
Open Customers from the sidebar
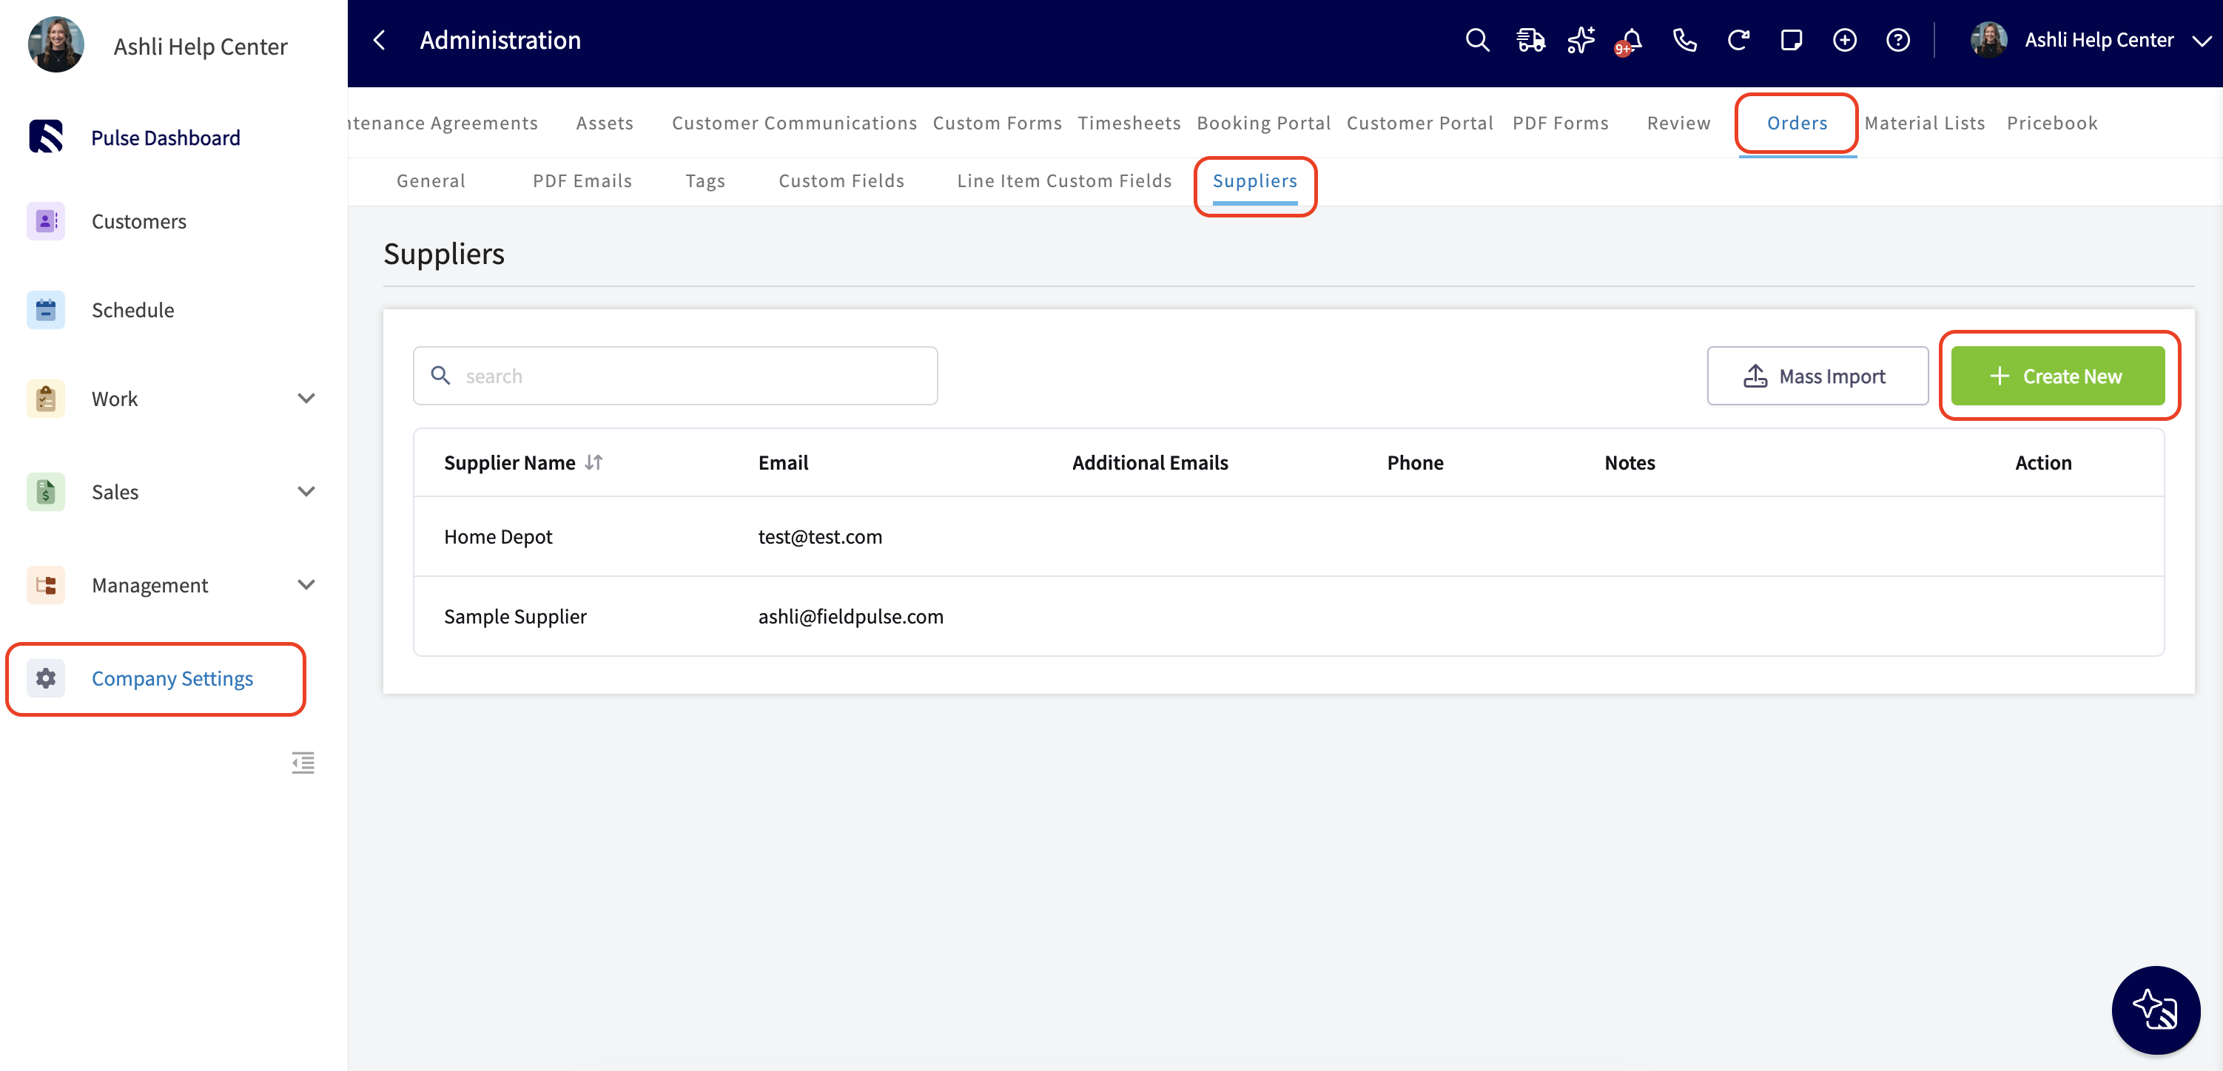[x=139, y=220]
